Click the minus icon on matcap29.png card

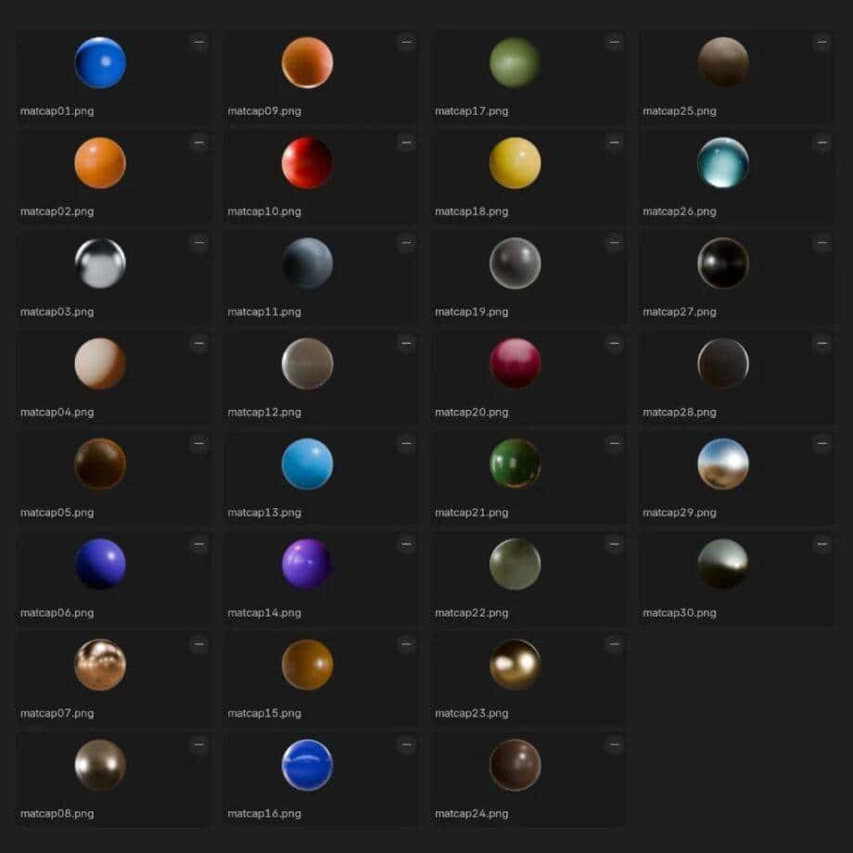click(822, 443)
